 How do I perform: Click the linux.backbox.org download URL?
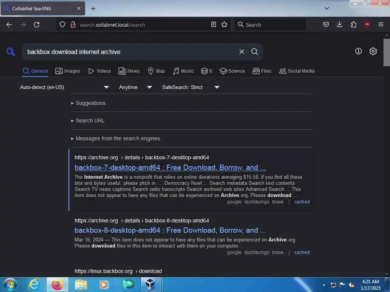pyautogui.click(x=118, y=271)
